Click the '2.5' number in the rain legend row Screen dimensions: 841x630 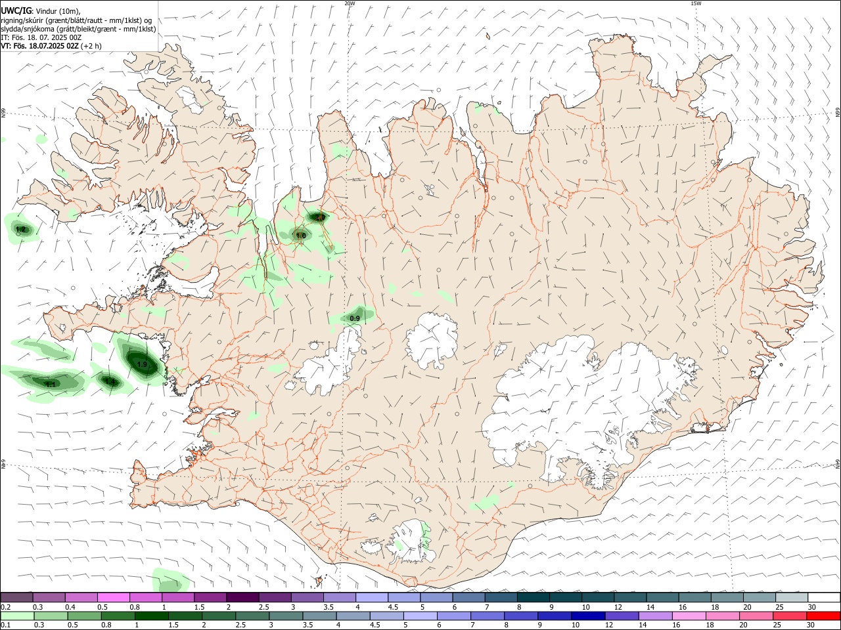pos(241,625)
